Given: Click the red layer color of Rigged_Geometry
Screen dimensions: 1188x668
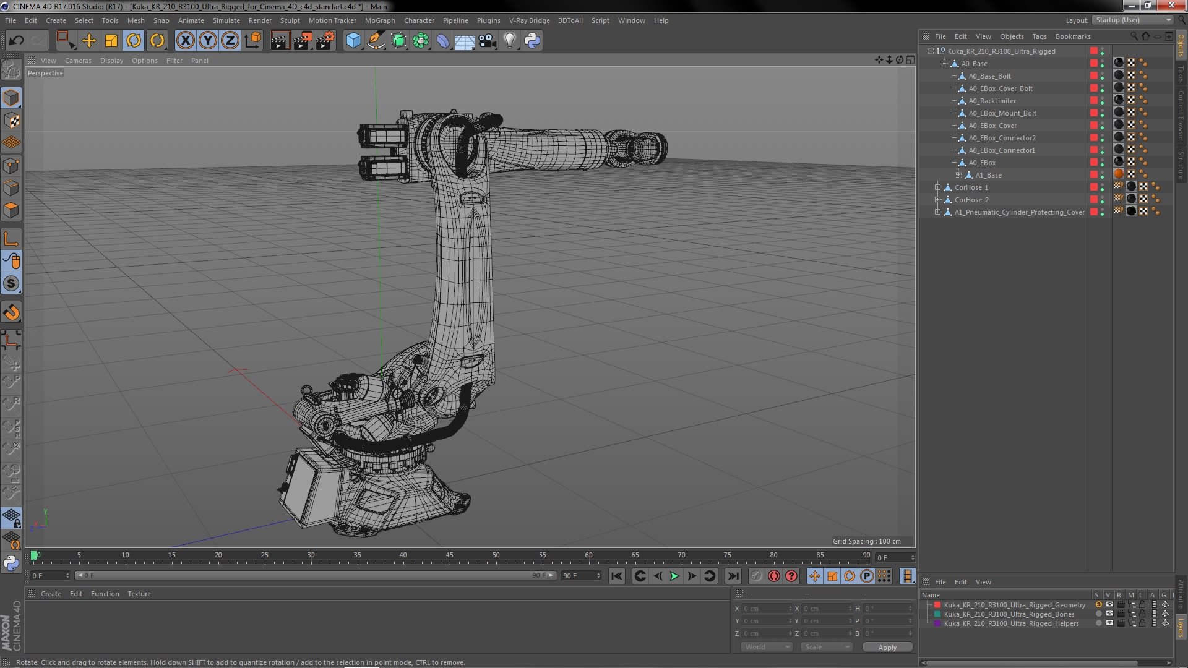Looking at the screenshot, I should 937,605.
